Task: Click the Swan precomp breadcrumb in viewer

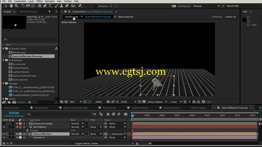Action: pyautogui.click(x=125, y=17)
